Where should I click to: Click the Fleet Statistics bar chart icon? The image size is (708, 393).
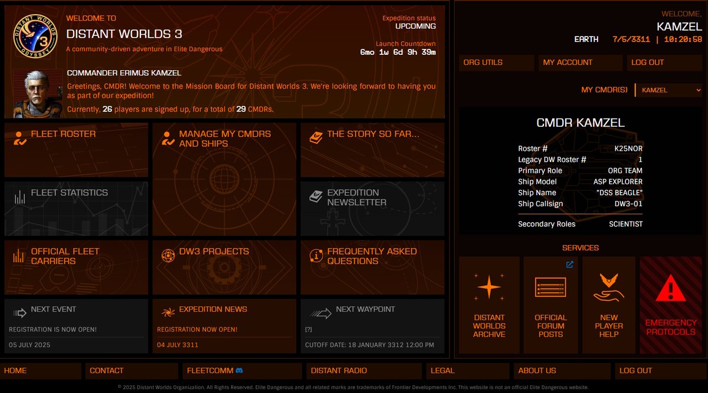click(x=20, y=196)
